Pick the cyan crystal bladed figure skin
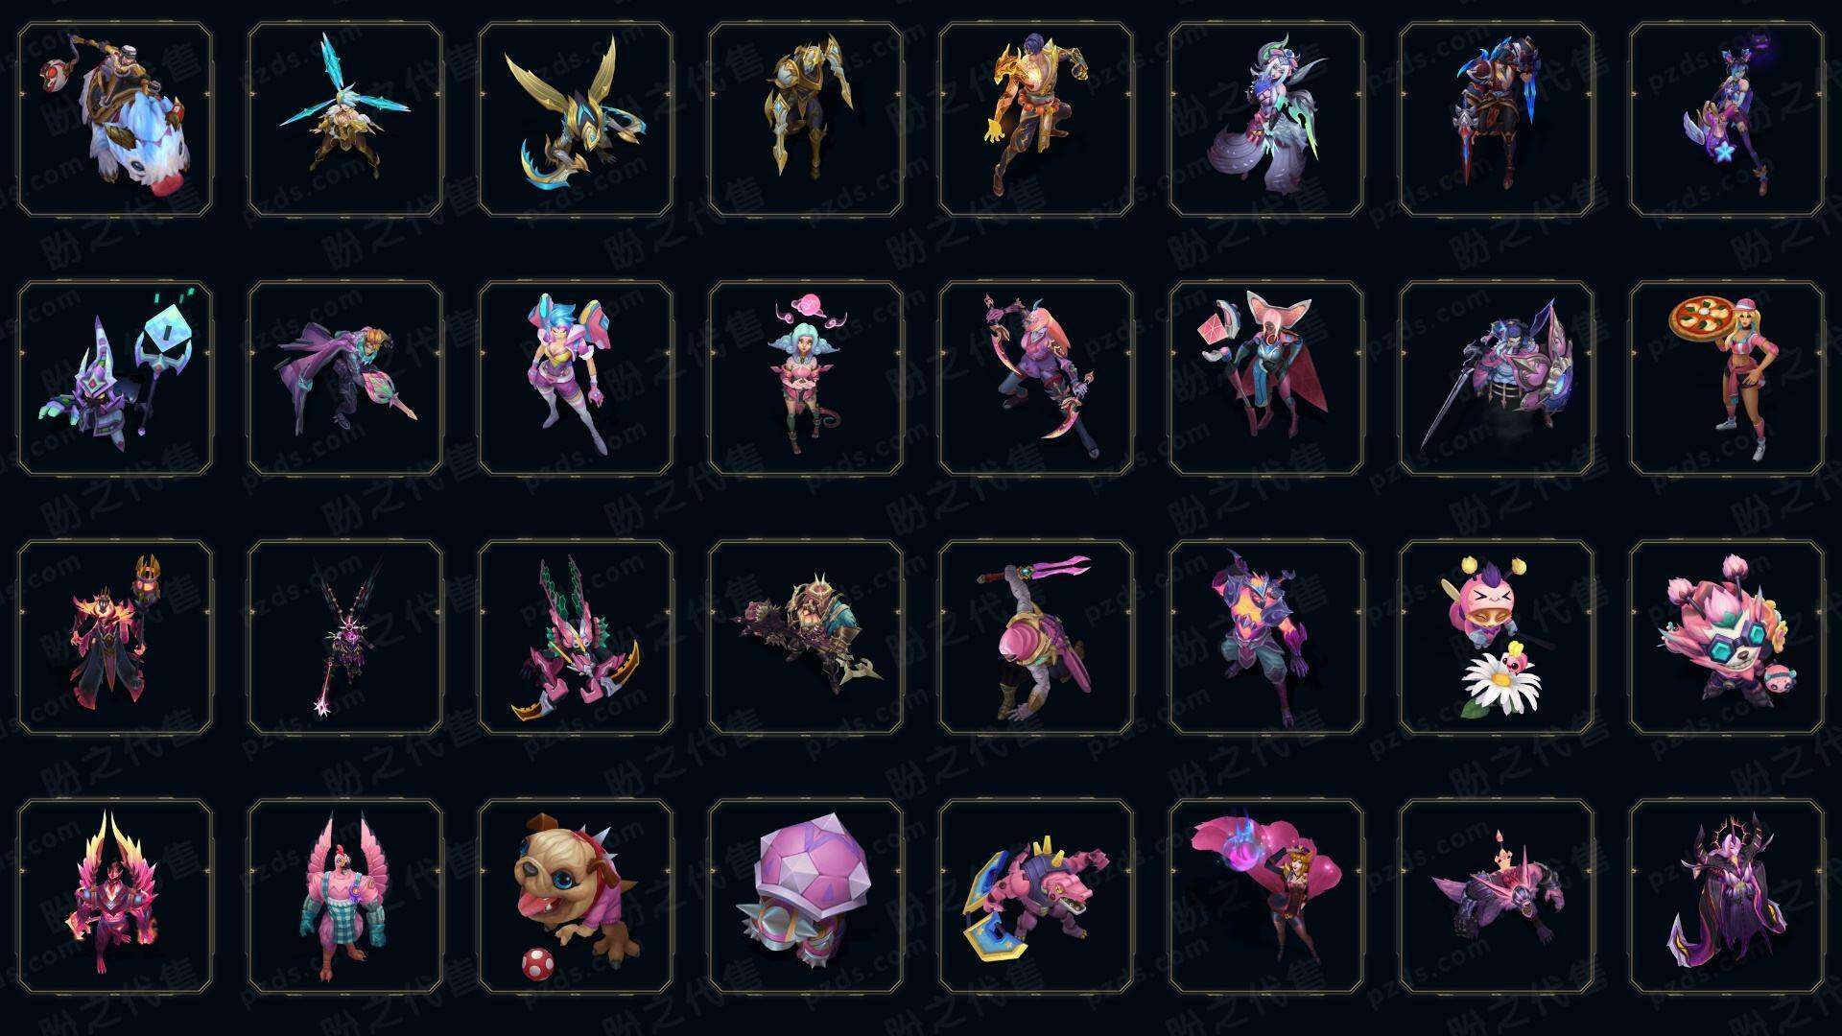 tap(345, 119)
